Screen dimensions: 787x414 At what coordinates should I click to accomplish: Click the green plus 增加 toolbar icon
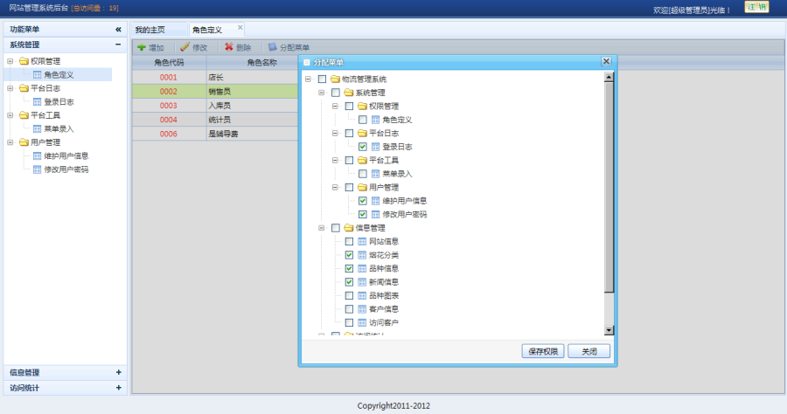point(142,47)
